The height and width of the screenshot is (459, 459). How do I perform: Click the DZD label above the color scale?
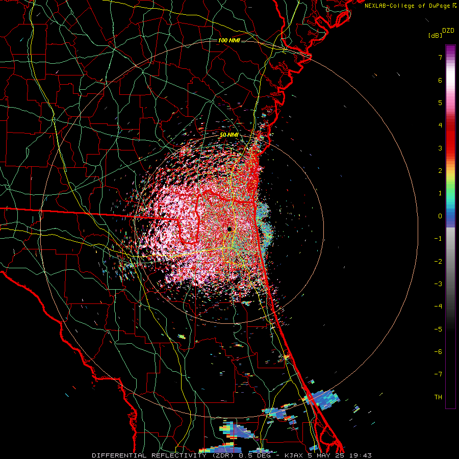(x=448, y=31)
